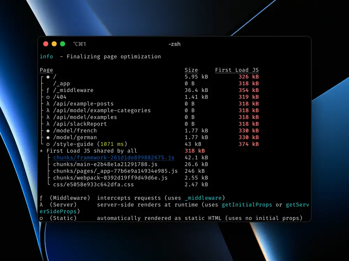The width and height of the screenshot is (349, 261).
Task: Click "330 kB" in the /model/french row
Action: pyautogui.click(x=248, y=131)
